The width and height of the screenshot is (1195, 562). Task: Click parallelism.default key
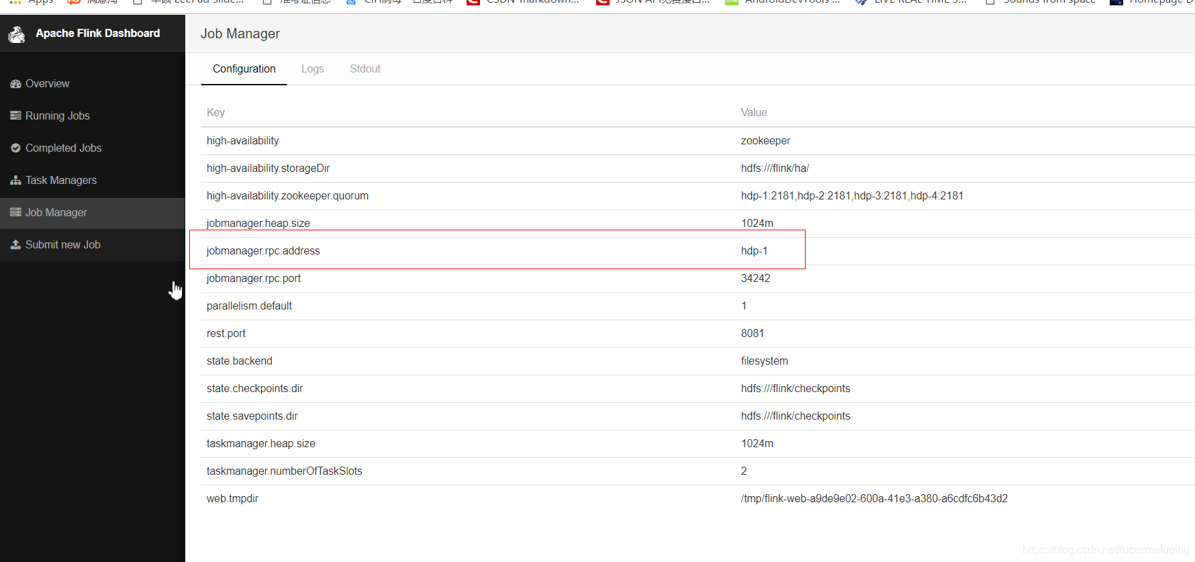click(249, 306)
